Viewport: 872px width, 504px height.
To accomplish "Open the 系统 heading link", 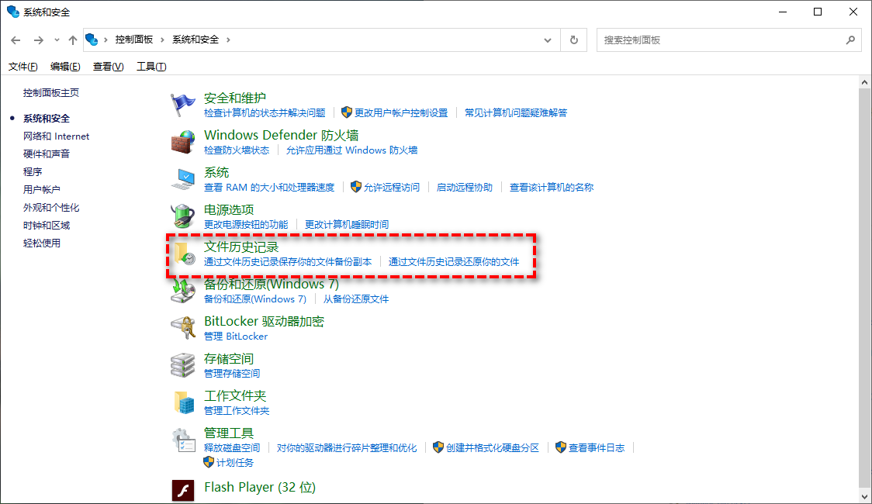I will 216,173.
